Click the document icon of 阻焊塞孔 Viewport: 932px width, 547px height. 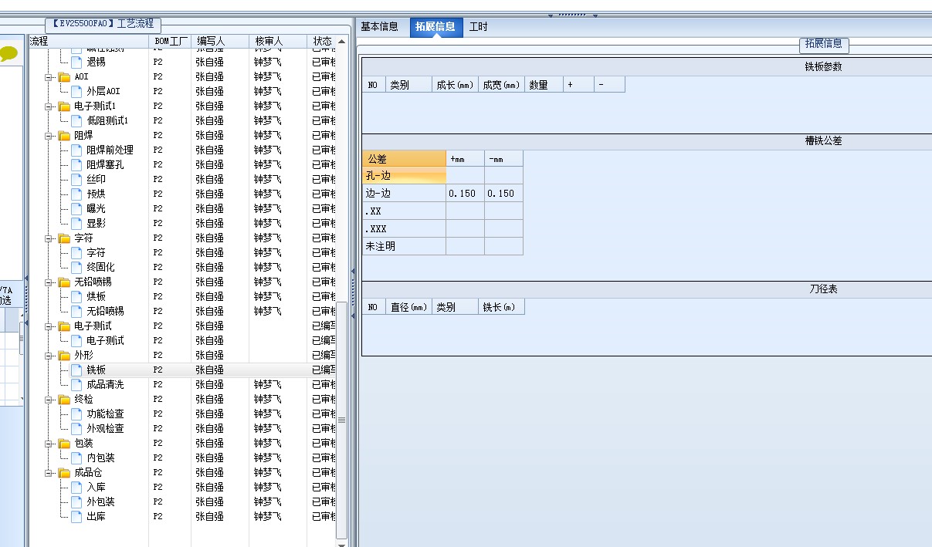coord(76,164)
